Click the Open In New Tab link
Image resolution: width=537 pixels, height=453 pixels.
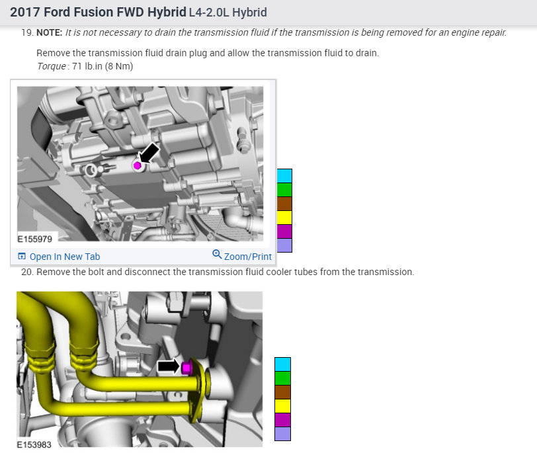(65, 257)
